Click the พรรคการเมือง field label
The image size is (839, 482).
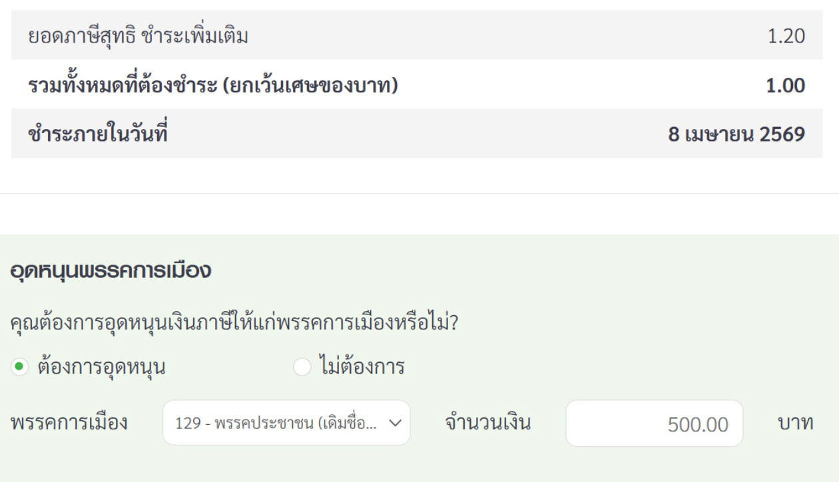69,423
